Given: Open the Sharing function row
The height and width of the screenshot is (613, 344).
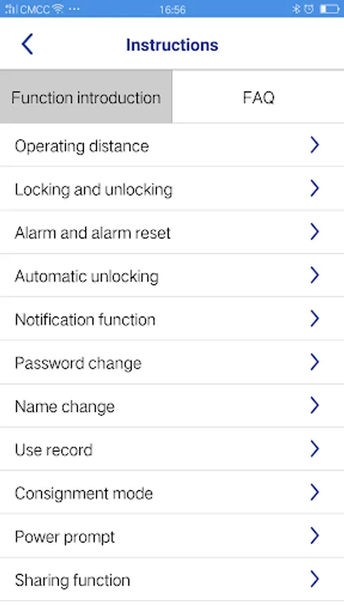Looking at the screenshot, I should coord(172,580).
